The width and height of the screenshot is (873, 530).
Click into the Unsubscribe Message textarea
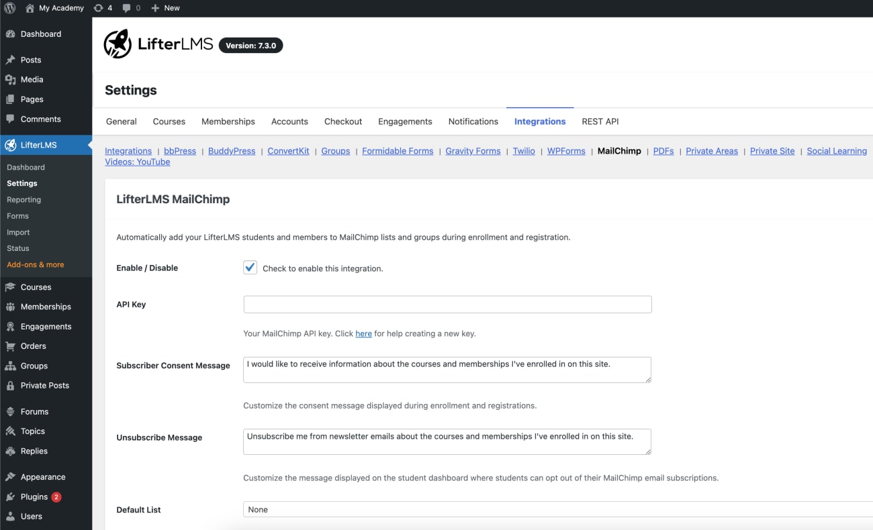coord(447,441)
